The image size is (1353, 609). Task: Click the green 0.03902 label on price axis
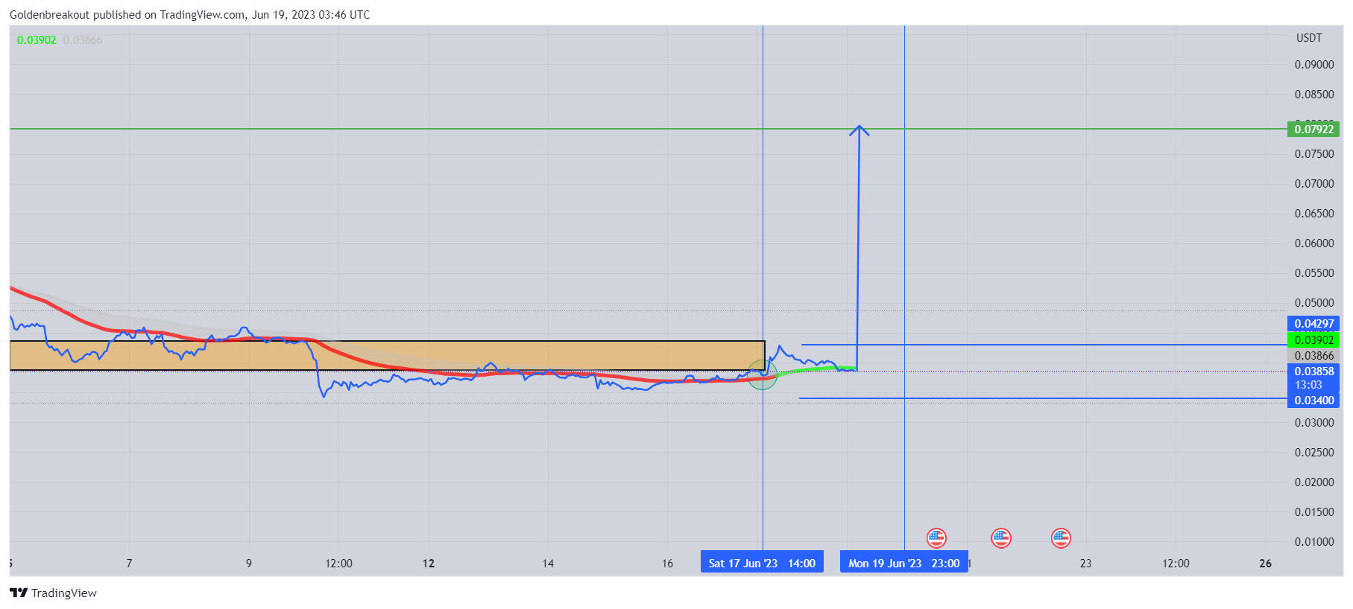click(1313, 339)
